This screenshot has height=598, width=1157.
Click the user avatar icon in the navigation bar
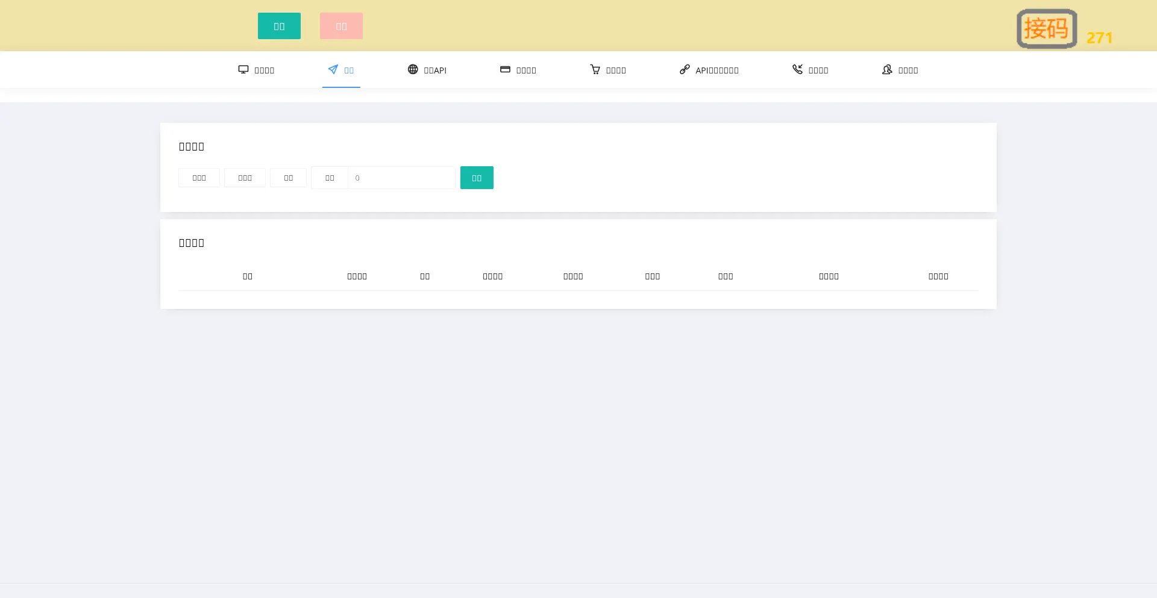click(x=887, y=70)
